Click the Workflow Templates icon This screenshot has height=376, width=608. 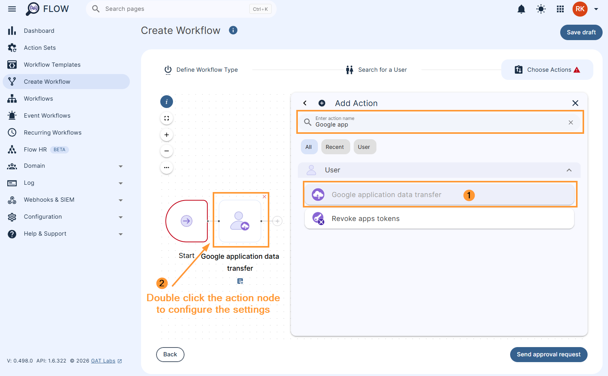[x=12, y=65]
